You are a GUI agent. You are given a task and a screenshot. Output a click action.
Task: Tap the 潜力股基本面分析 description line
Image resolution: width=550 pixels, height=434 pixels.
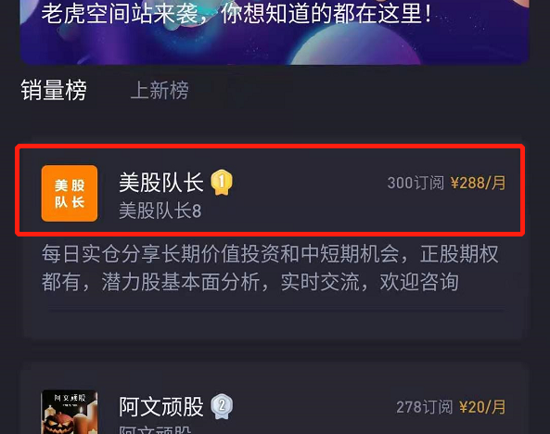point(250,282)
